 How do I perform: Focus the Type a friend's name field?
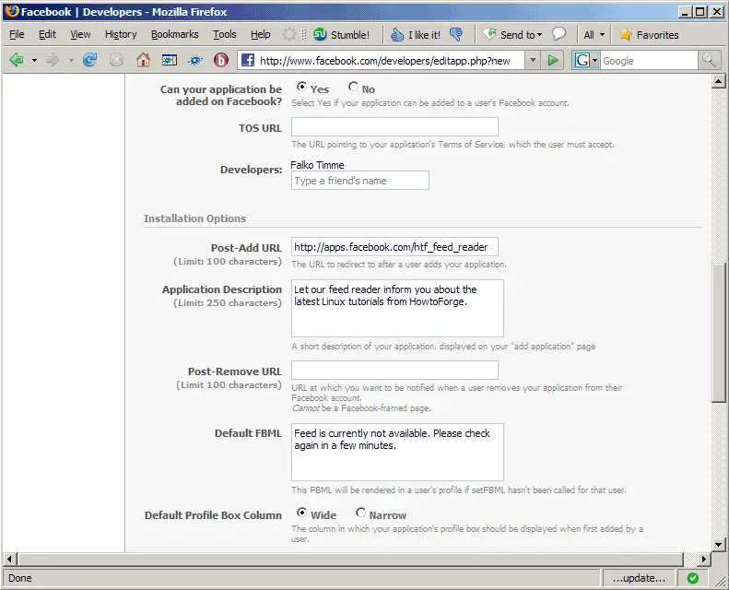point(360,181)
